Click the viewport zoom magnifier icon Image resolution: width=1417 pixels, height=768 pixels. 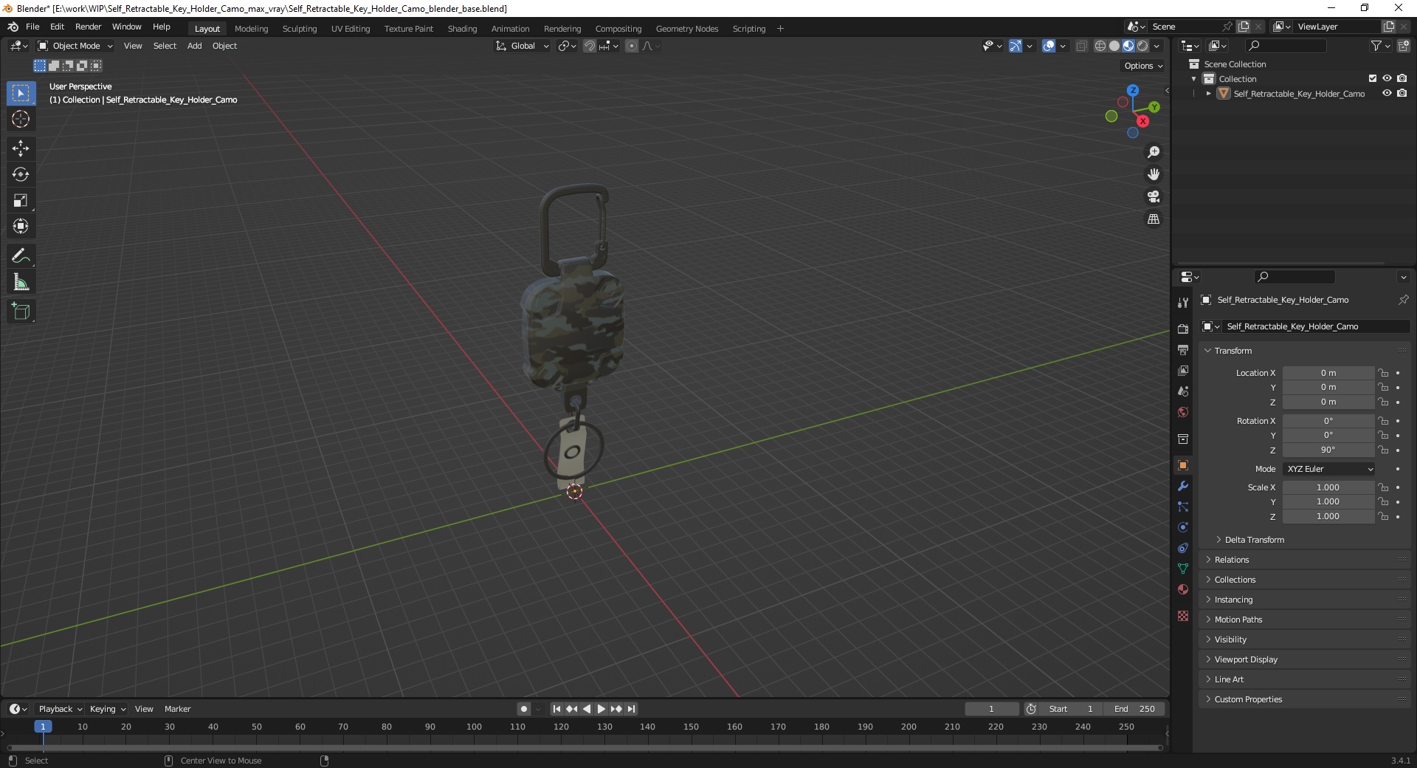point(1153,152)
